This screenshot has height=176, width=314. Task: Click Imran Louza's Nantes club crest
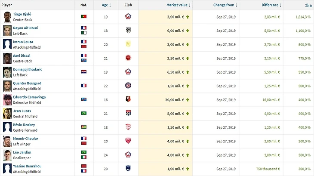128,44
